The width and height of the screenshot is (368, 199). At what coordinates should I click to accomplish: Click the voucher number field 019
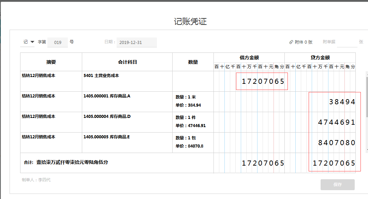pos(58,43)
